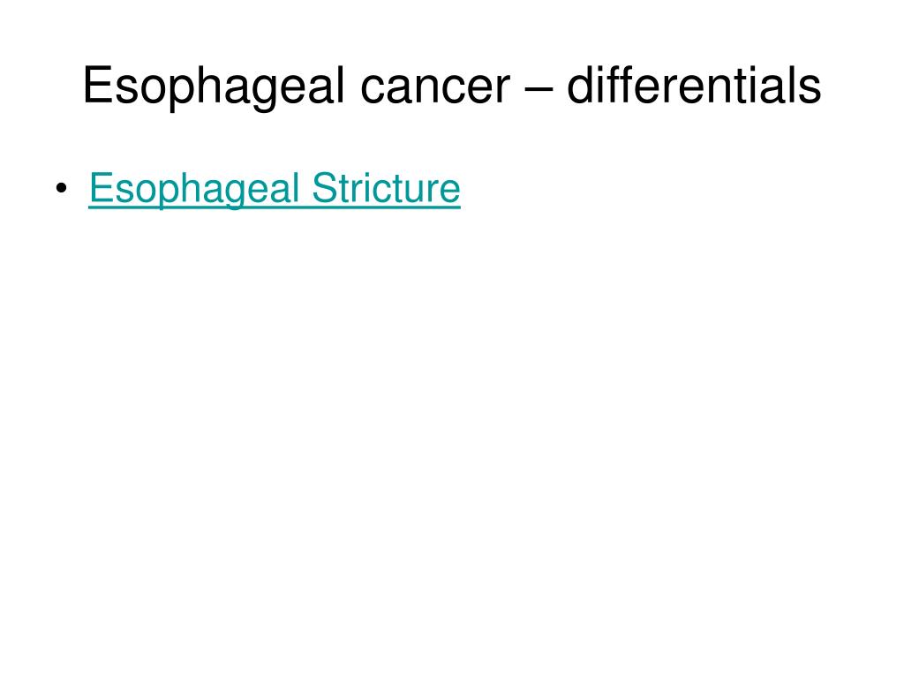Click the slide title 'Esophageal cancer – differentials'

[452, 86]
